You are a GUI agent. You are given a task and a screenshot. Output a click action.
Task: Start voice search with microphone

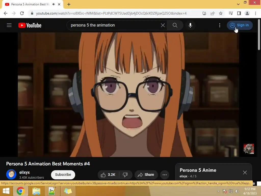coord(190,25)
